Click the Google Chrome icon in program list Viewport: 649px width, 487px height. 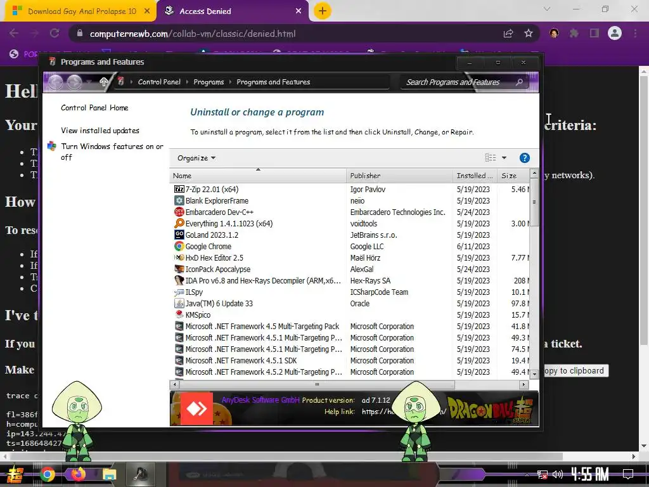pos(179,247)
